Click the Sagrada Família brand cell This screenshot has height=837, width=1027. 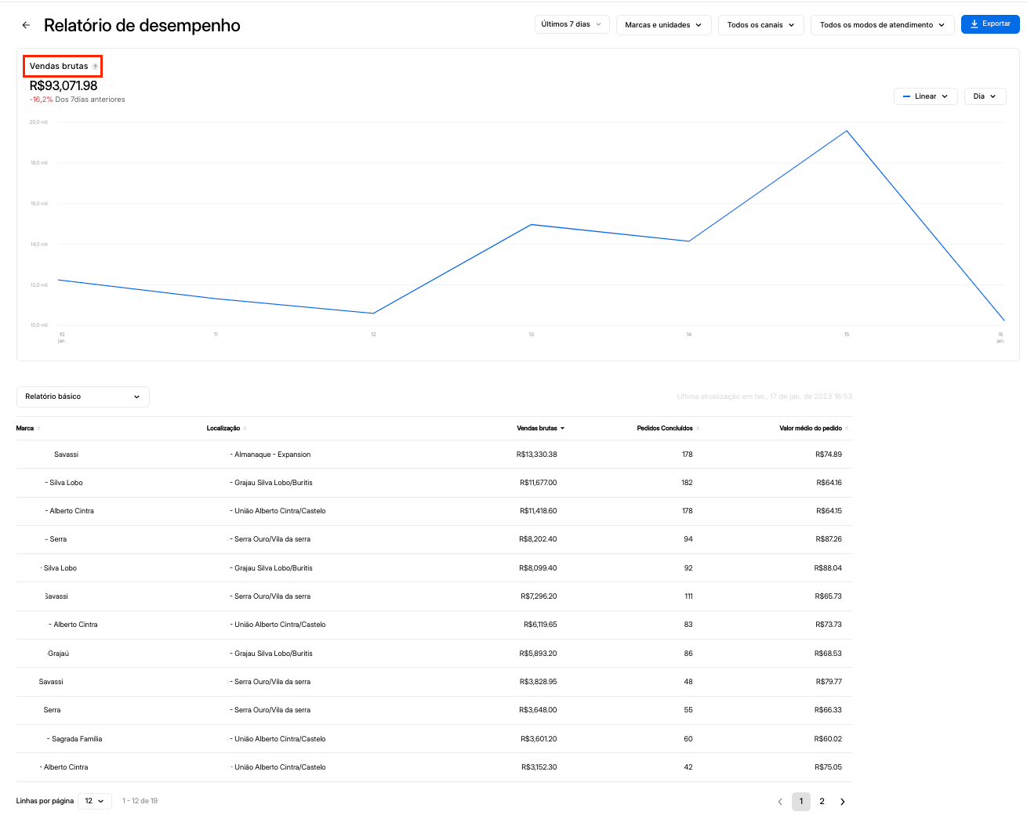(x=74, y=739)
